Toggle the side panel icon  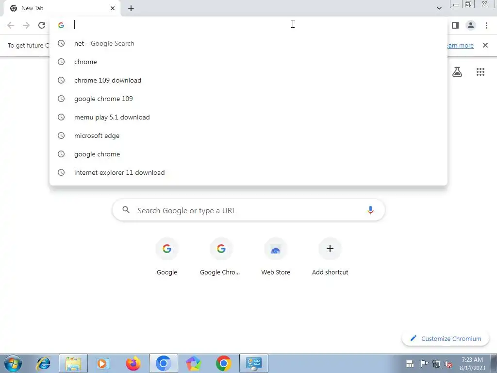click(x=455, y=25)
